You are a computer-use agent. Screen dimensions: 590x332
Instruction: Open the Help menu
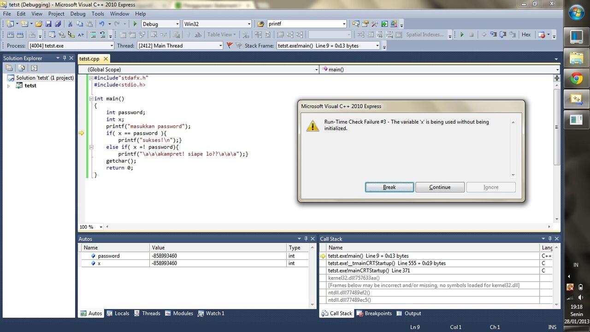(x=141, y=14)
